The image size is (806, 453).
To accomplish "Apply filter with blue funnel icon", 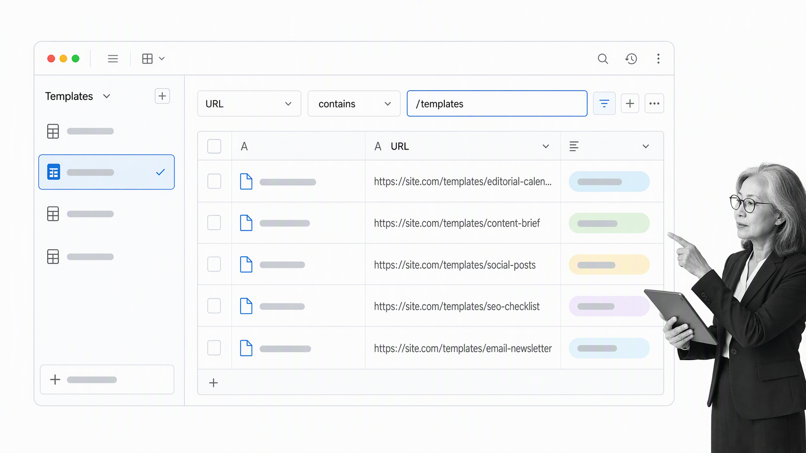I will (604, 103).
